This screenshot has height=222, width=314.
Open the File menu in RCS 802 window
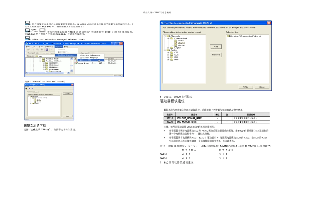28,47
